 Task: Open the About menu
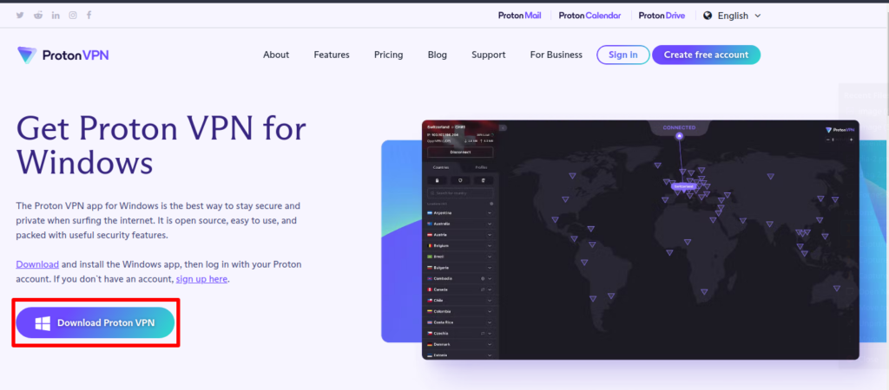(x=276, y=55)
